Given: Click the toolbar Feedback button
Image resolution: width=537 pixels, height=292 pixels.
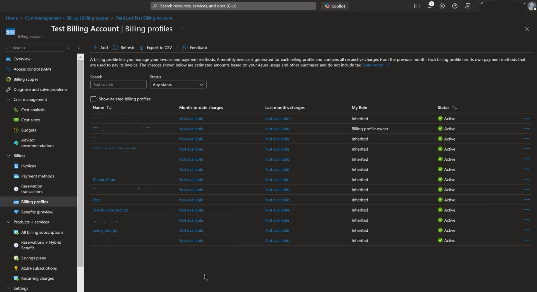Looking at the screenshot, I should coord(195,48).
